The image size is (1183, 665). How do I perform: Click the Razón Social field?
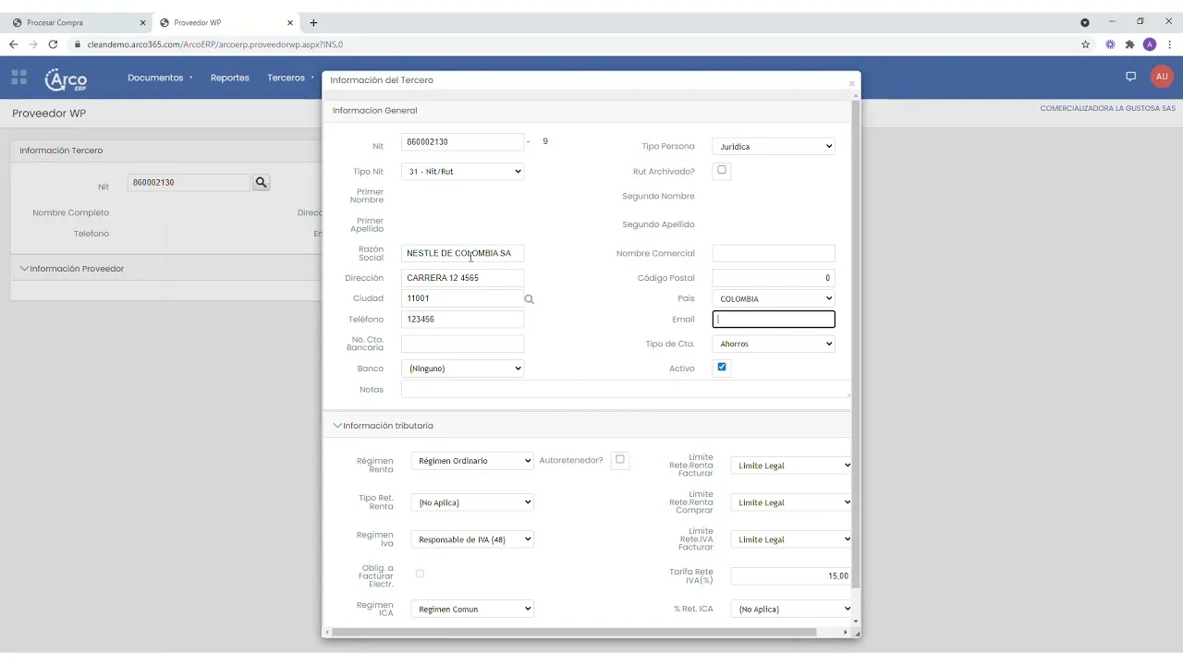[x=463, y=253]
